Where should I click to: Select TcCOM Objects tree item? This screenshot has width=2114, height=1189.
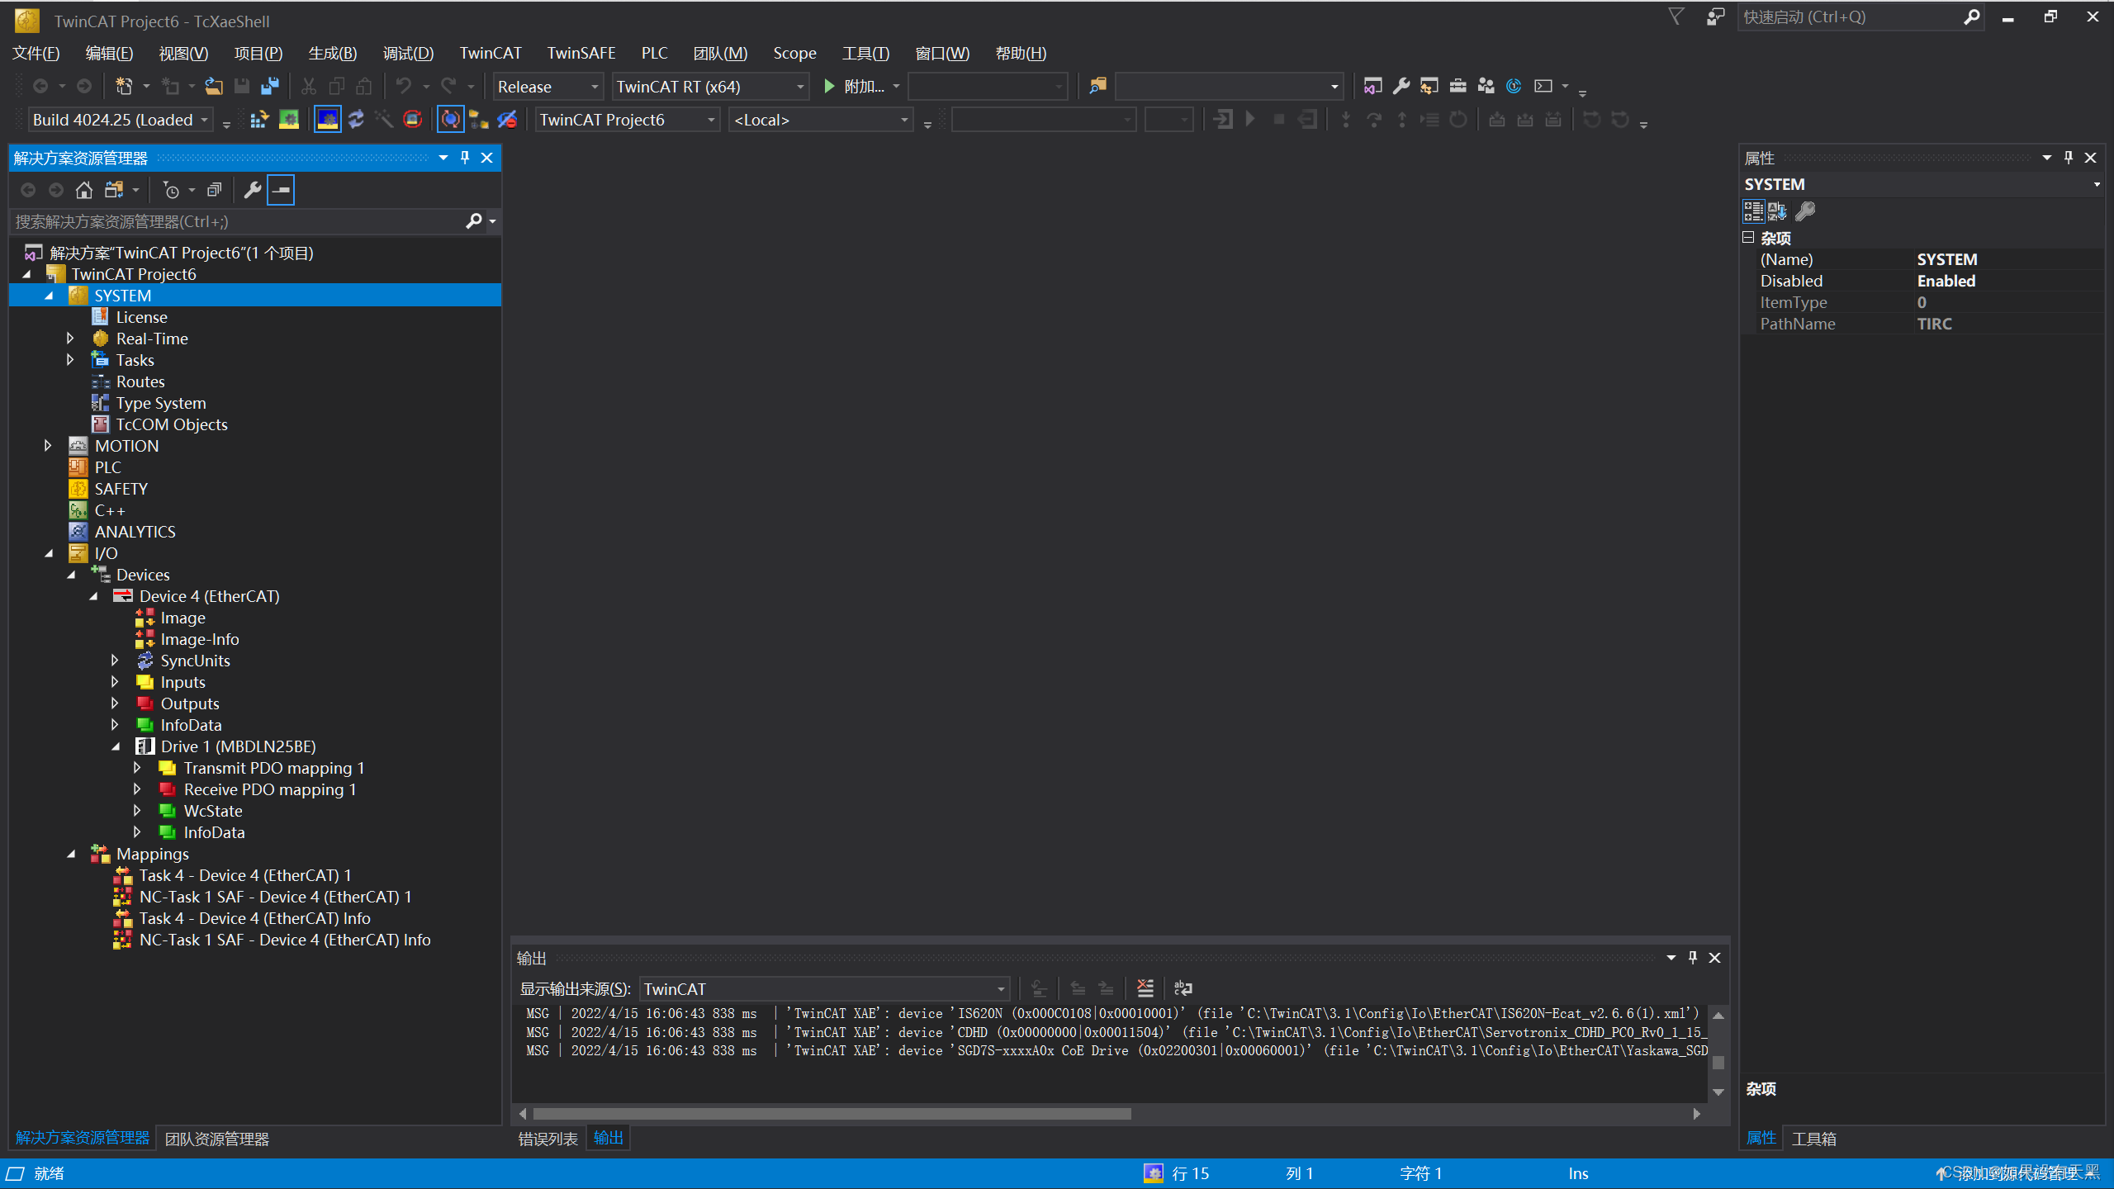click(171, 424)
